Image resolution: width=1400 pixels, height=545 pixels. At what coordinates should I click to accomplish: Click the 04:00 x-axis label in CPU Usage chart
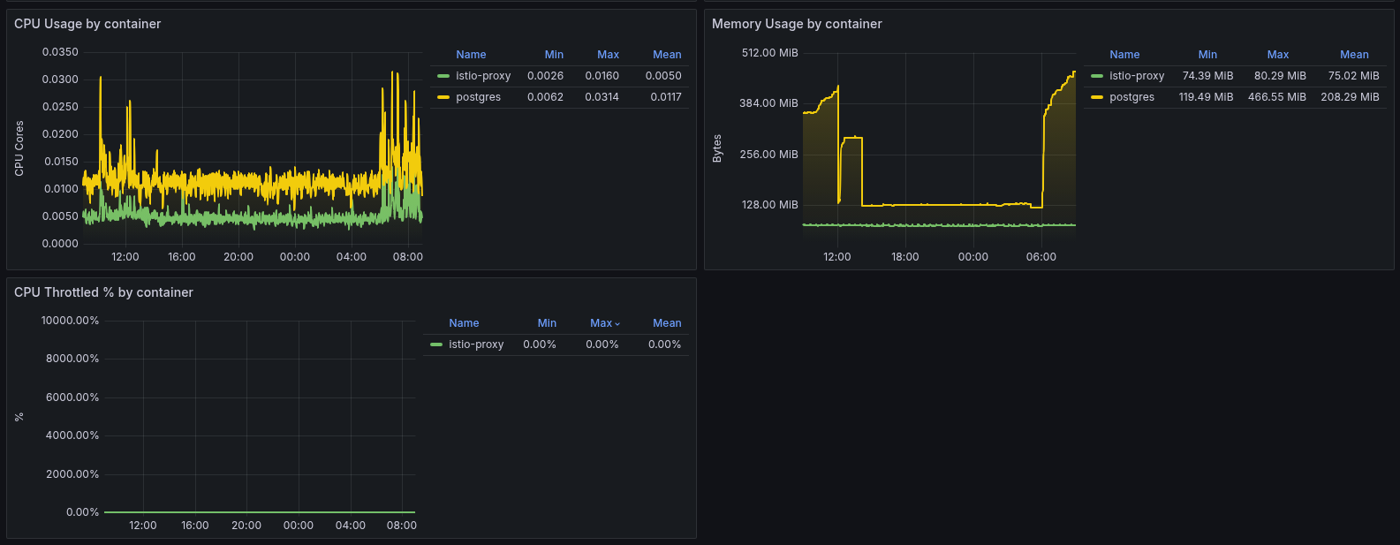coord(351,257)
